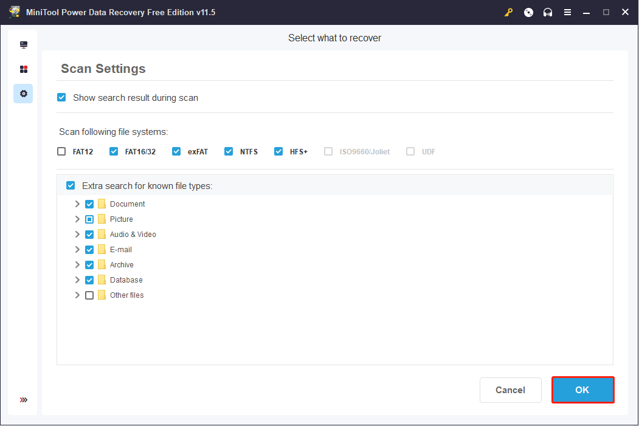Open the hamburger menu in the title bar

567,12
